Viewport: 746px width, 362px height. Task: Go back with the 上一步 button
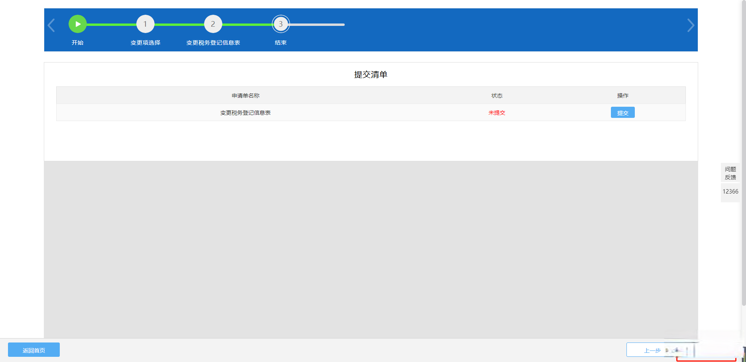point(652,350)
